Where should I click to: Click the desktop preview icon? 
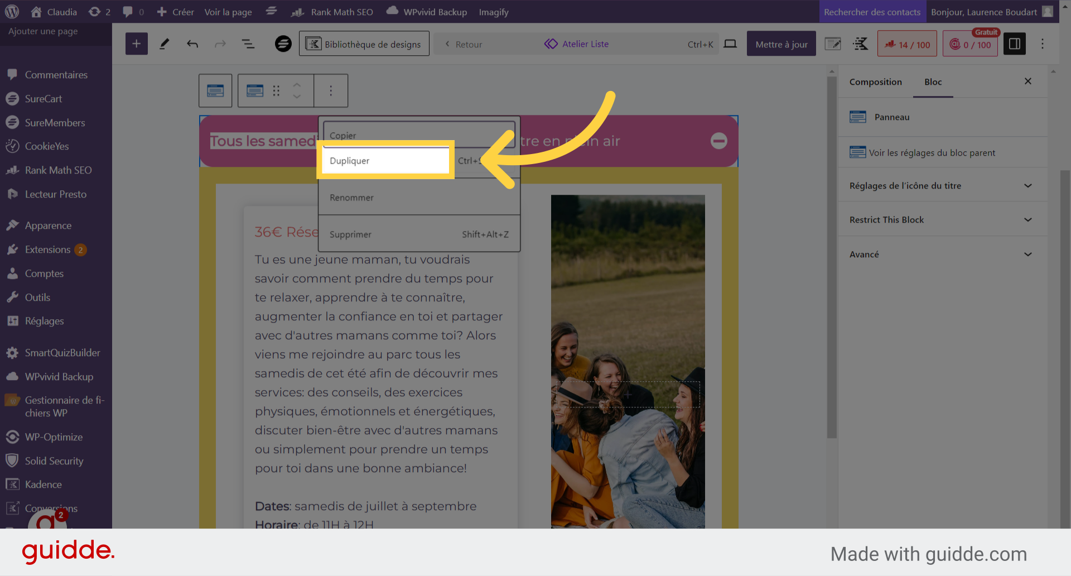point(730,44)
